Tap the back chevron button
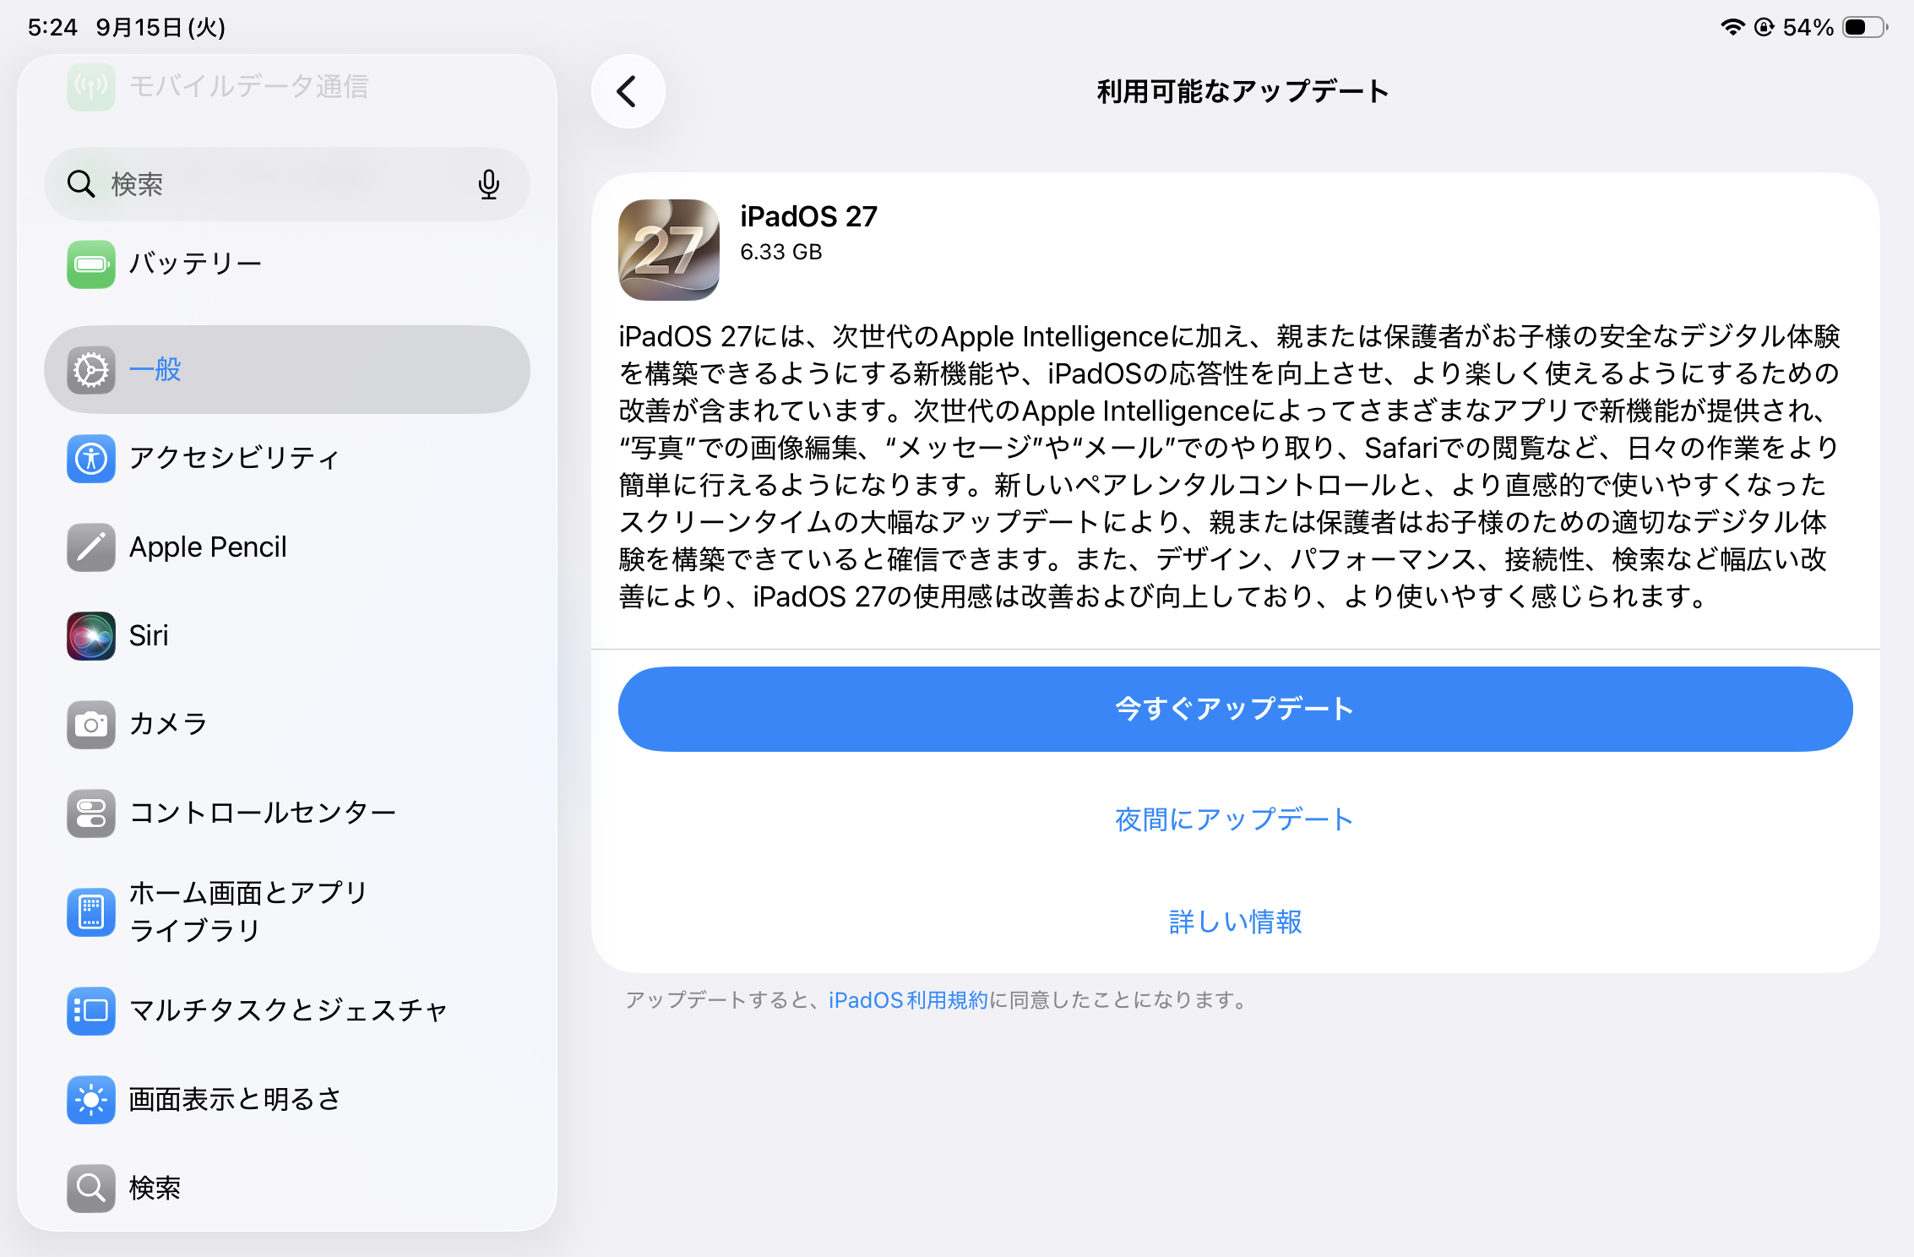Viewport: 1914px width, 1257px height. [x=628, y=91]
